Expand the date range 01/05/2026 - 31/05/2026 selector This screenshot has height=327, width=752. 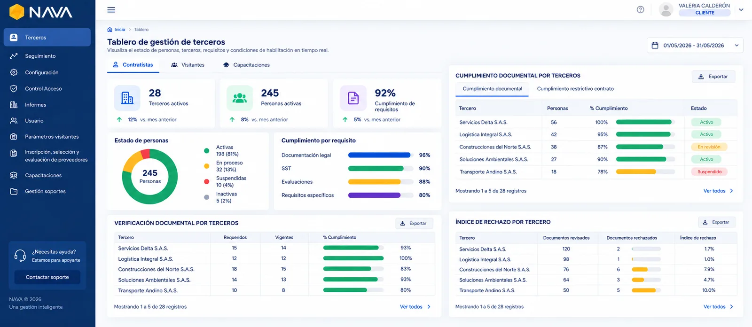point(695,46)
